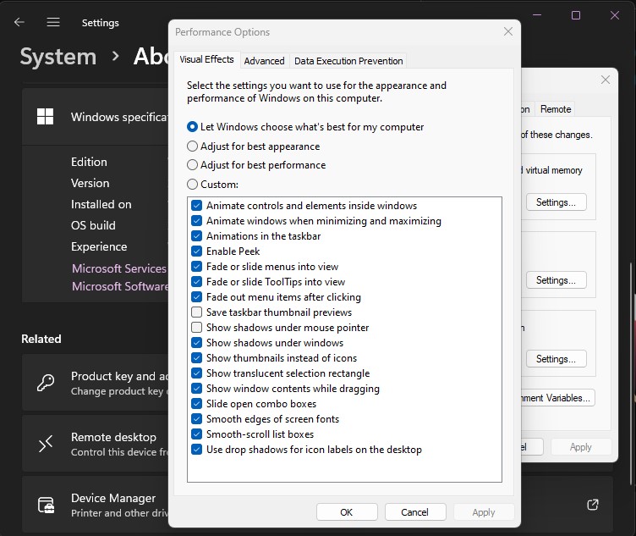This screenshot has height=536, width=636.
Task: Enable Save taskbar thumbnail previews
Action: (197, 312)
